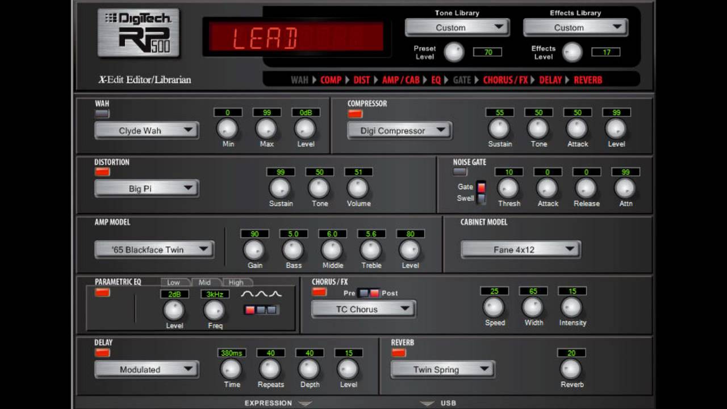Select the Swell mode switch
Screen dimensions: 727x409
[481, 198]
